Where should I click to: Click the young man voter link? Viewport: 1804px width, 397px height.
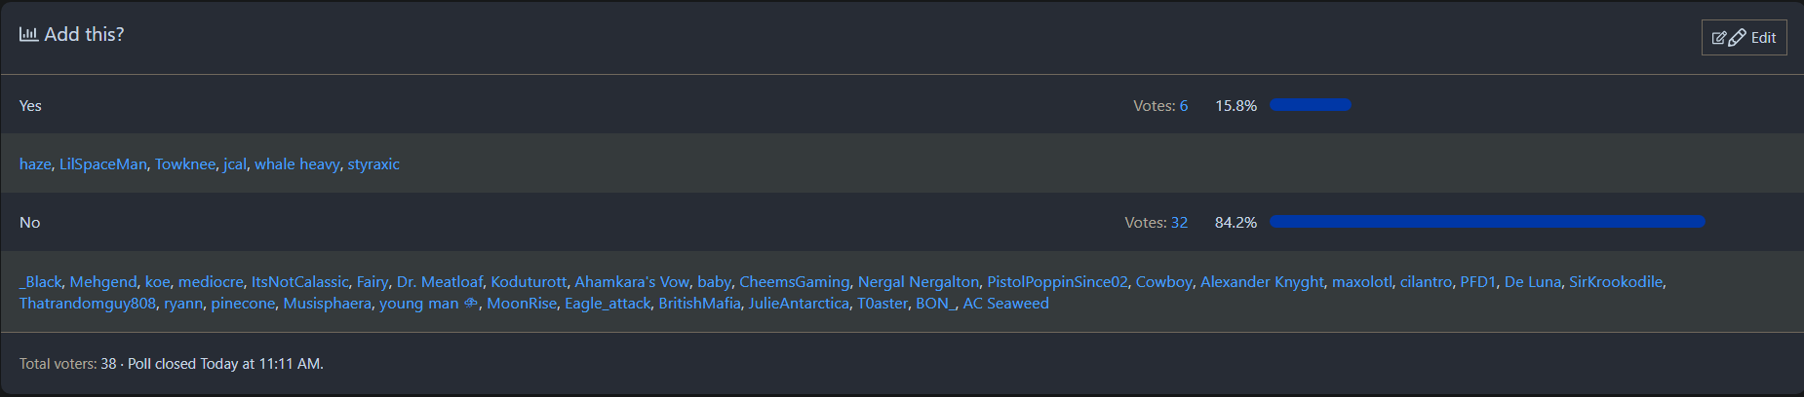pyautogui.click(x=419, y=304)
